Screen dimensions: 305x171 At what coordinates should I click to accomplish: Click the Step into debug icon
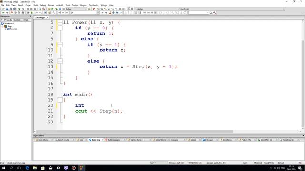tap(105, 9)
